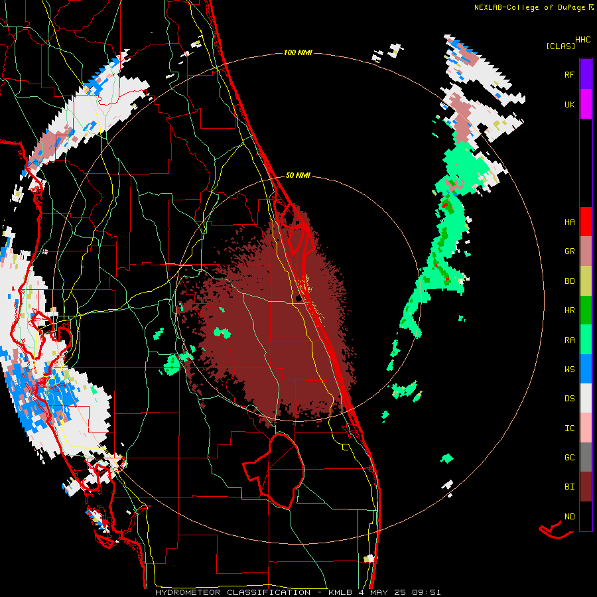This screenshot has width=597, height=597.
Task: Click the 'HR' legend label
Action: [x=569, y=310]
